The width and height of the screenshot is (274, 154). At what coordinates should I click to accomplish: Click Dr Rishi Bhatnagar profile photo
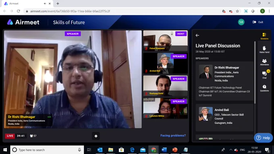point(205,72)
